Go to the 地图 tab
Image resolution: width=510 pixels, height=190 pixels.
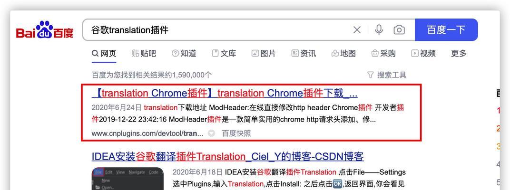point(343,53)
